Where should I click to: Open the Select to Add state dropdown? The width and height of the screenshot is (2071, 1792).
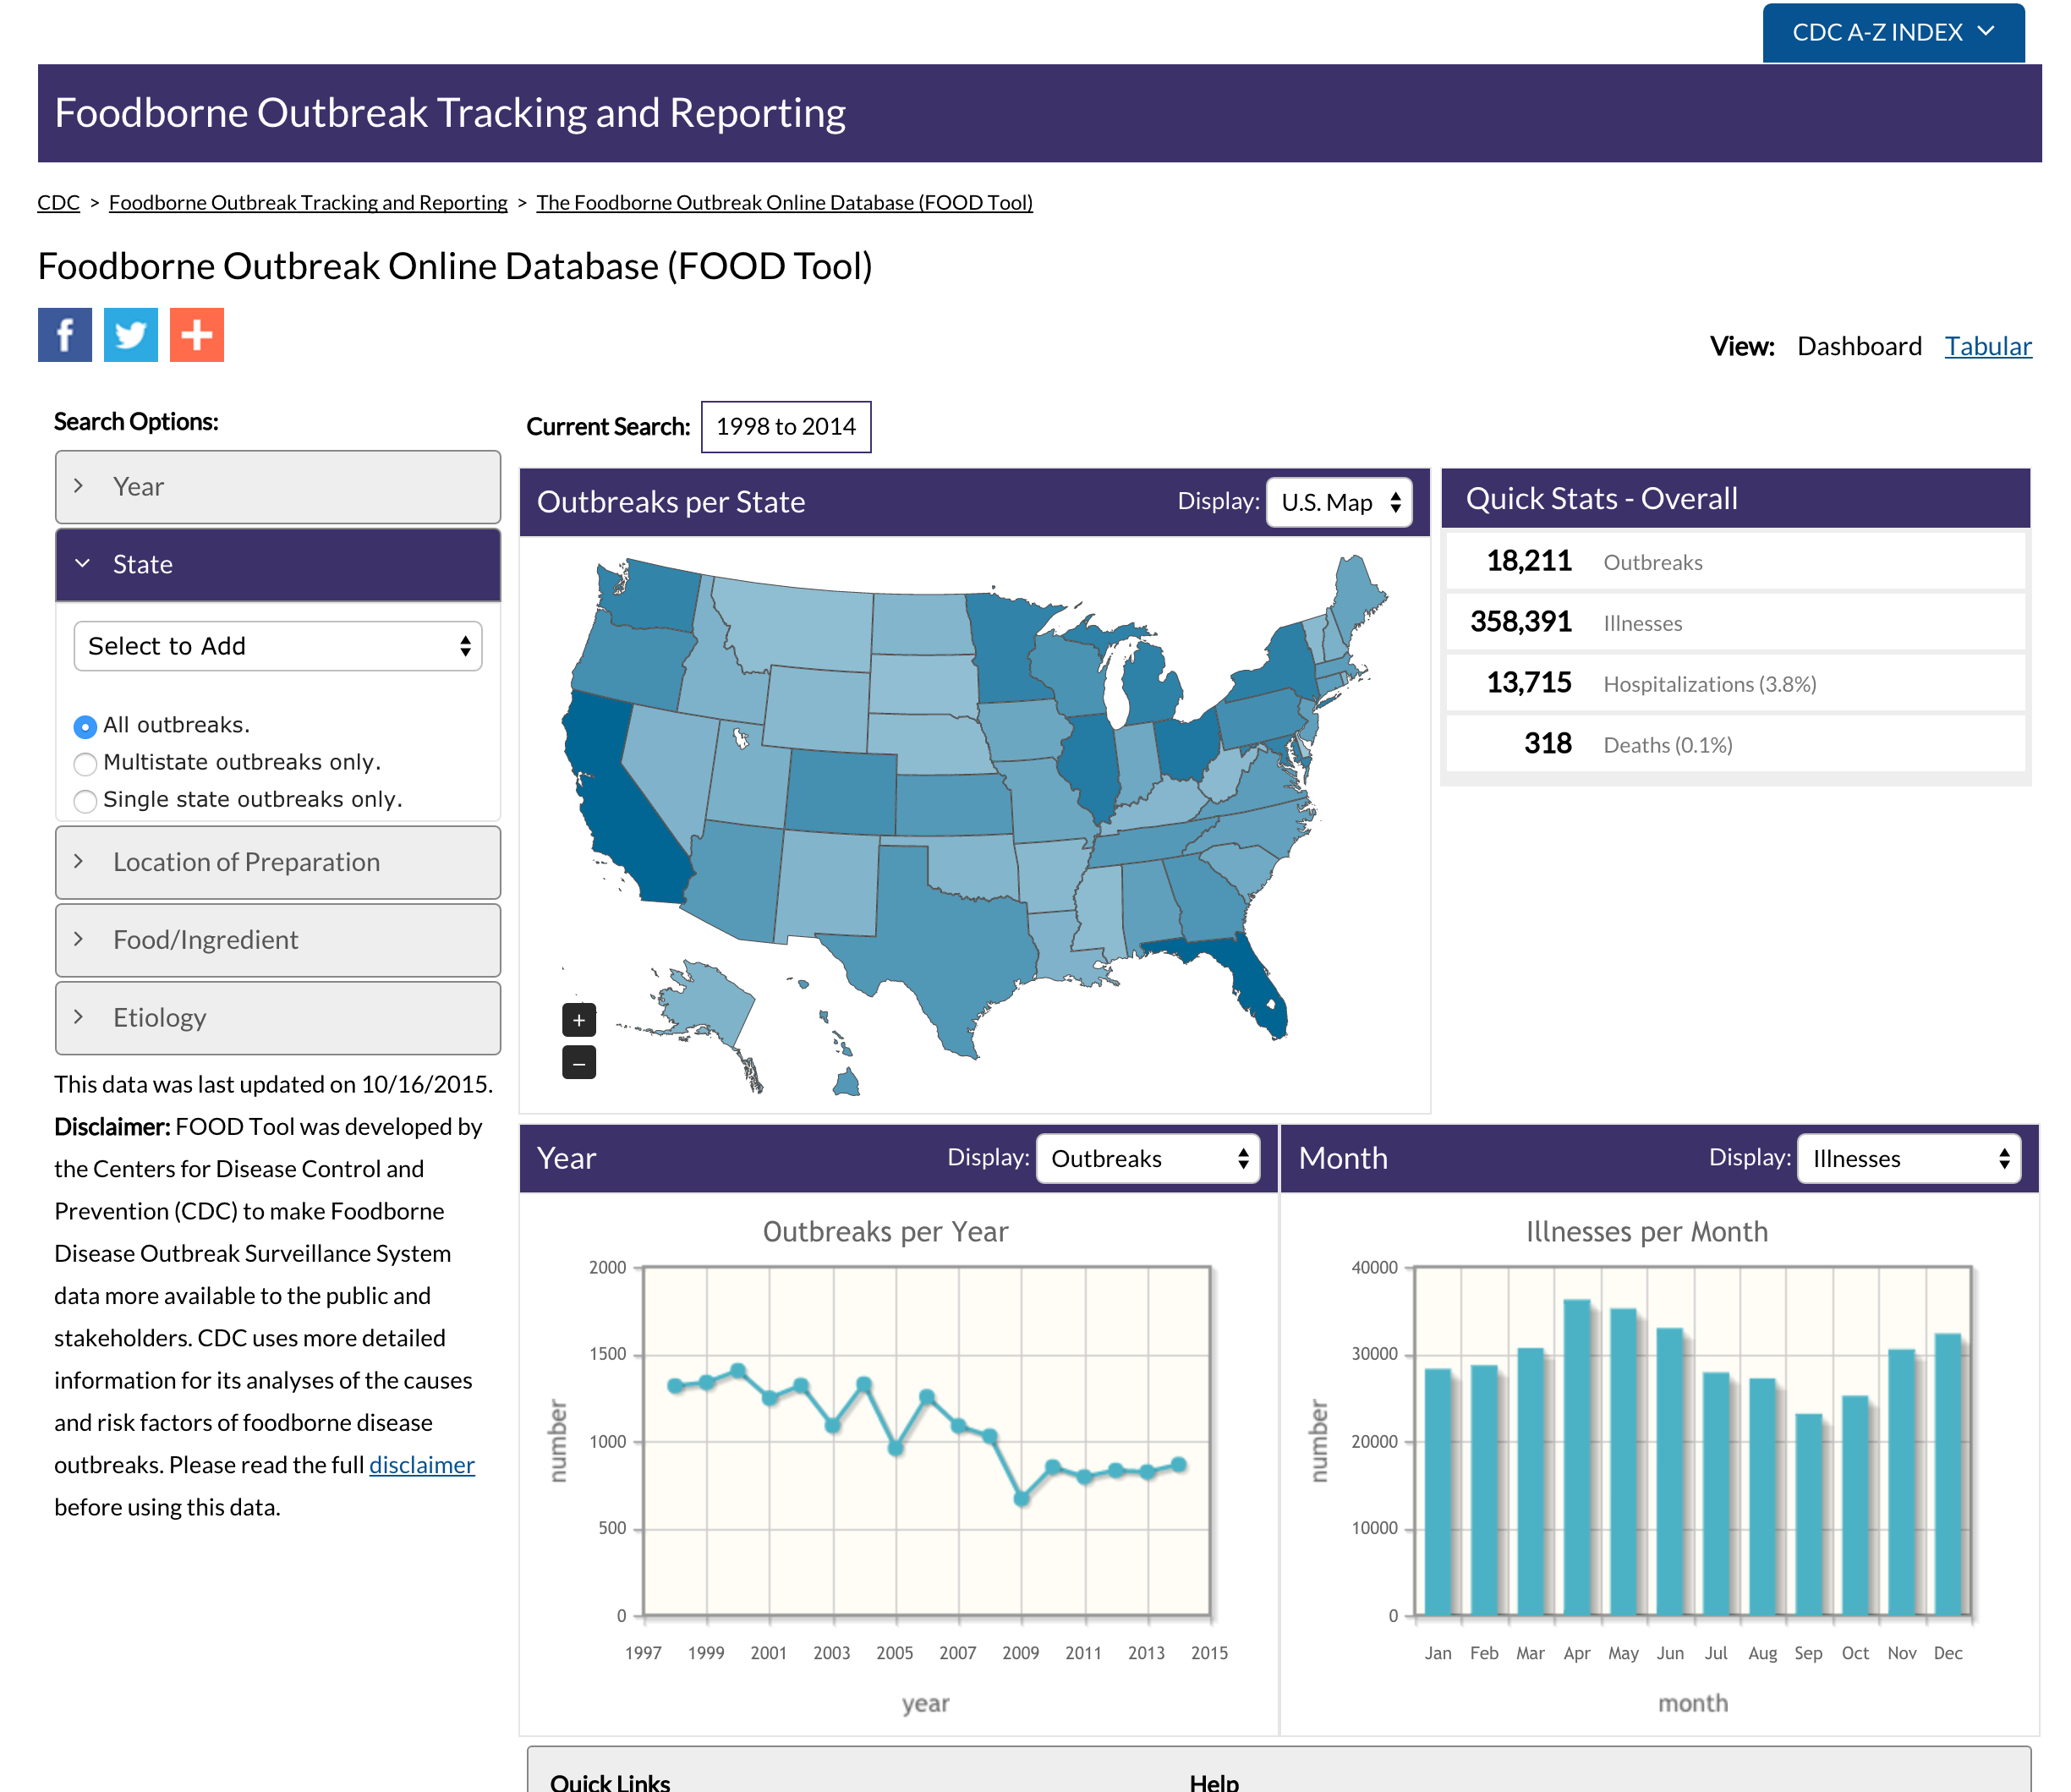click(278, 646)
